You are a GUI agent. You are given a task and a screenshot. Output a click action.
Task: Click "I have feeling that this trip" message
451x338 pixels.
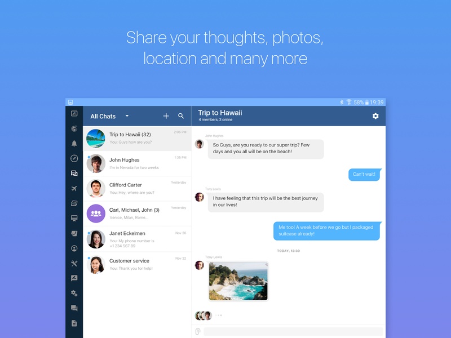pyautogui.click(x=266, y=202)
